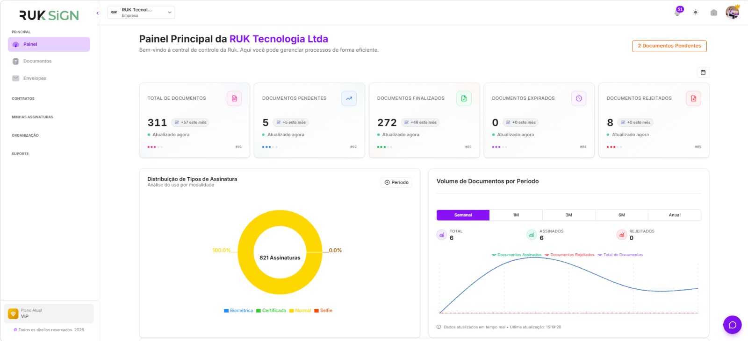Click the VIP plan diamond icon
The width and height of the screenshot is (748, 341).
pos(13,313)
